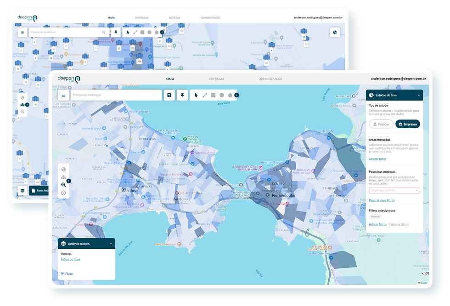Click deepen maps logo in front window
Image resolution: width=450 pixels, height=306 pixels.
(69, 79)
